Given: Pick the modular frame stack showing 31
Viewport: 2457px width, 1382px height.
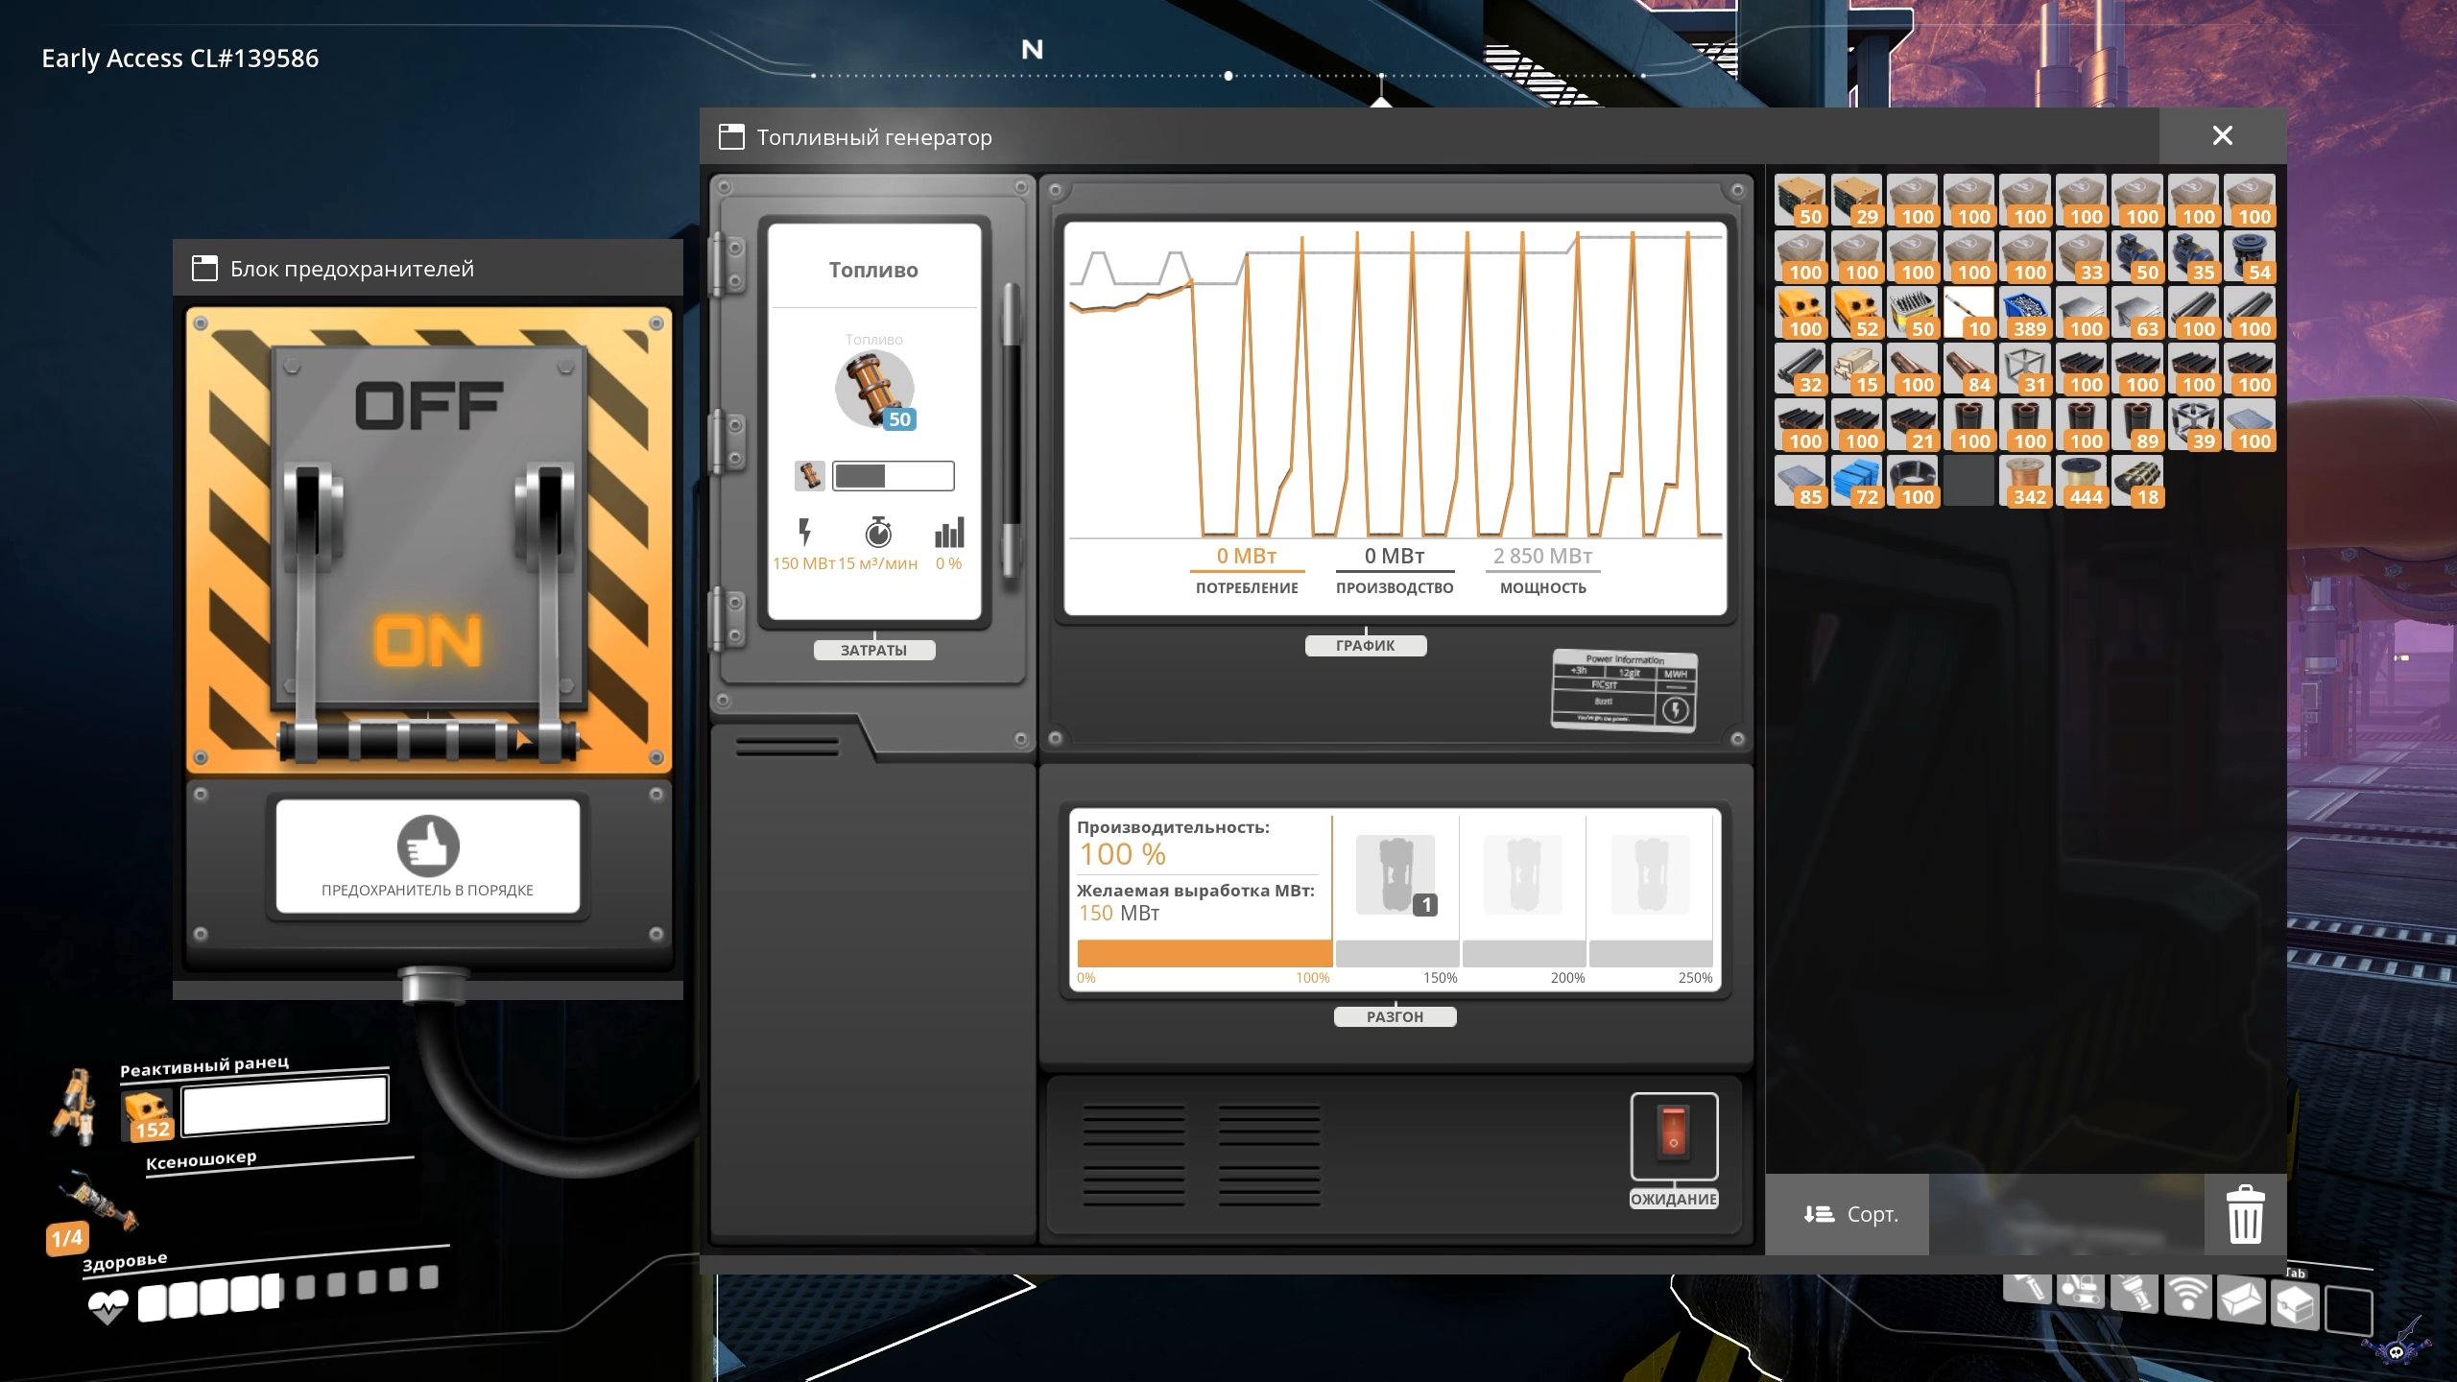Looking at the screenshot, I should 2025,369.
